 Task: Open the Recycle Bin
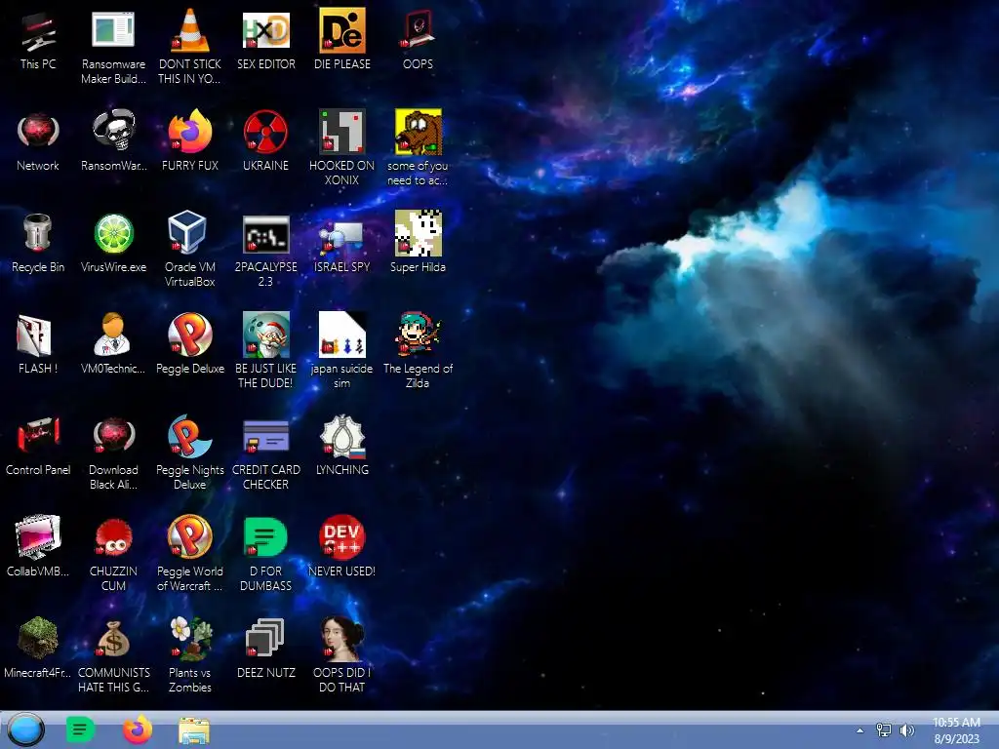click(x=38, y=233)
